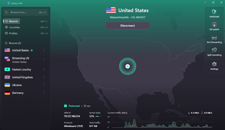This screenshot has height=130, width=225.
Task: Click the Ukraine flag icon
Action: 7,85
